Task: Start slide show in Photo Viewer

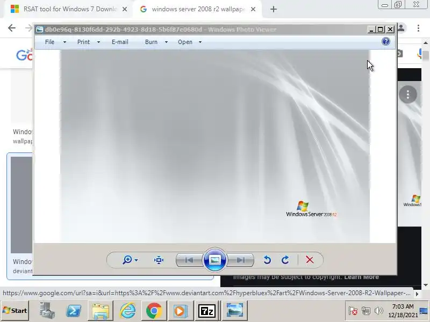Action: (214, 260)
